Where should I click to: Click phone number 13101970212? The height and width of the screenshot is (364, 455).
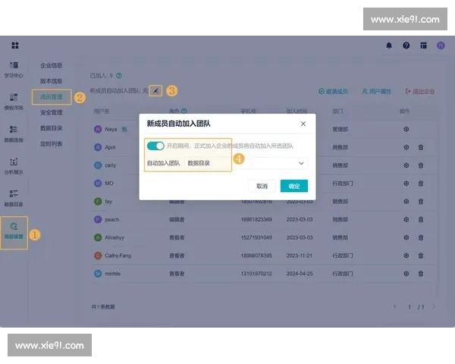(256, 274)
